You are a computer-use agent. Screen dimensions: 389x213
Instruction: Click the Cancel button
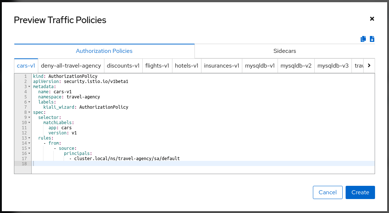coord(328,192)
